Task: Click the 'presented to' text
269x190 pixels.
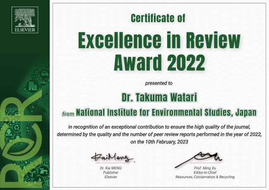Action: point(159,83)
